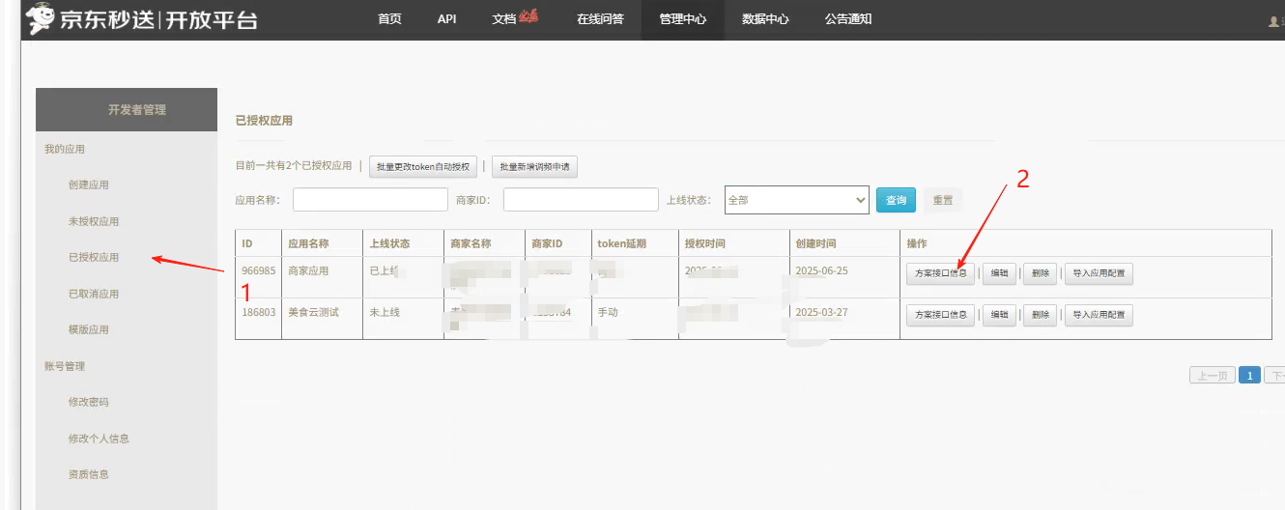1285x510 pixels.
Task: Click the 商家名称 column header
Action: pyautogui.click(x=484, y=243)
